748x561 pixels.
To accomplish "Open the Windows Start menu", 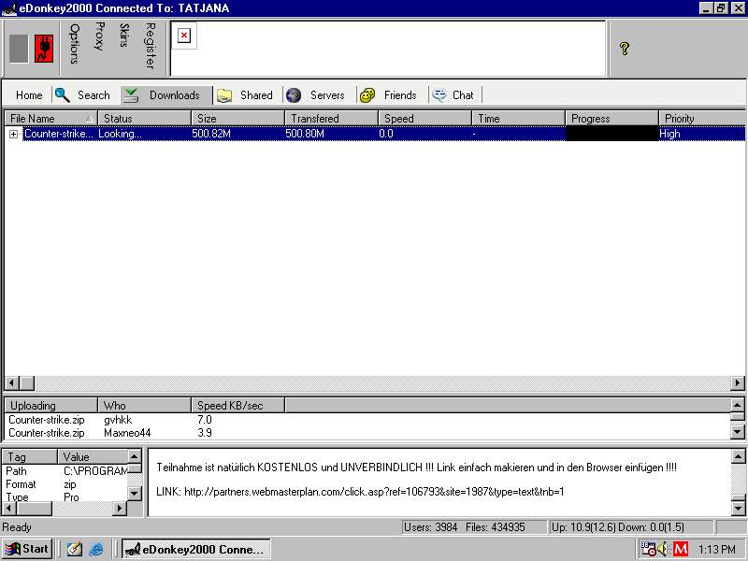I will (x=27, y=549).
